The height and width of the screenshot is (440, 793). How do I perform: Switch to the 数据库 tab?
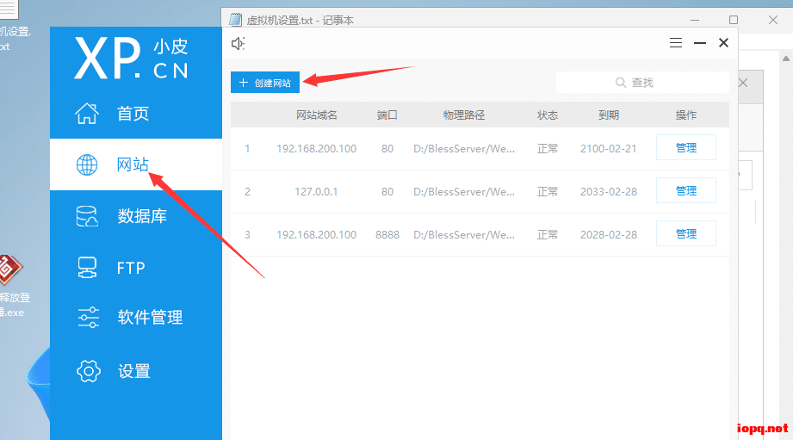click(142, 216)
